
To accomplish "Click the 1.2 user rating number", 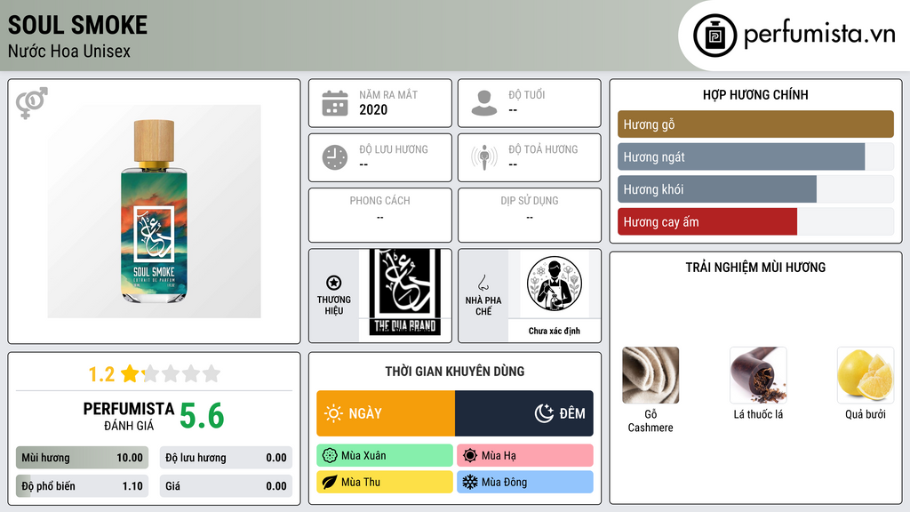I will (101, 374).
